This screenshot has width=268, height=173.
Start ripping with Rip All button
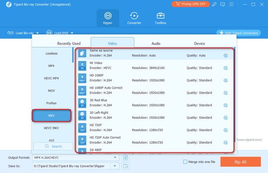click(240, 162)
